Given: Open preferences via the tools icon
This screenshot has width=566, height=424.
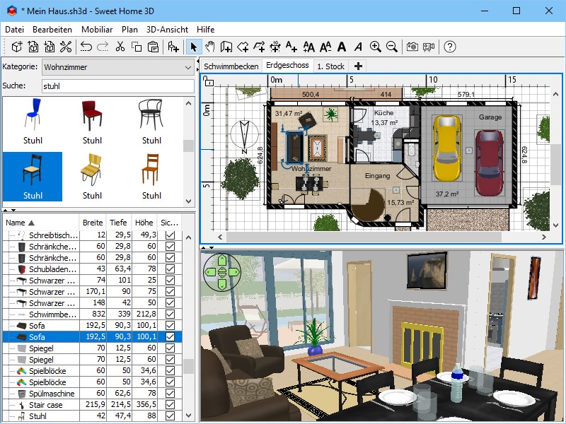Looking at the screenshot, I should tap(66, 47).
